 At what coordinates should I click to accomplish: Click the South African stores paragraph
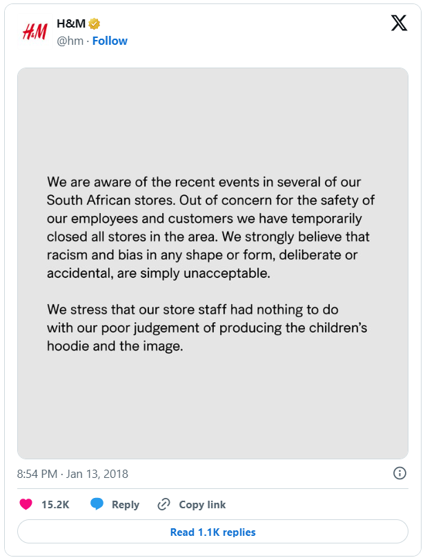208,228
